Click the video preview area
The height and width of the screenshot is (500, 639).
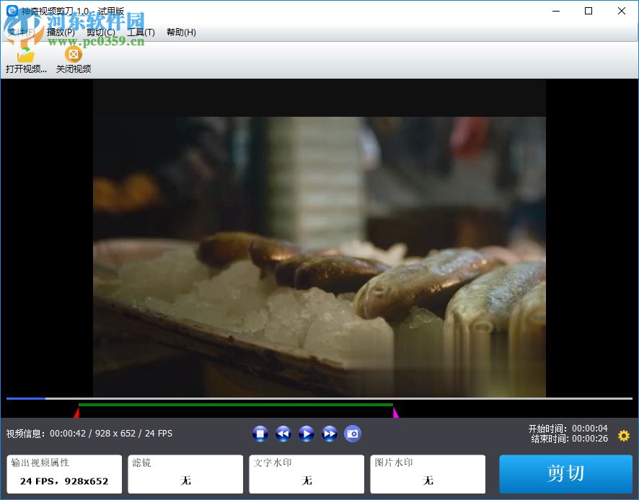coord(319,238)
